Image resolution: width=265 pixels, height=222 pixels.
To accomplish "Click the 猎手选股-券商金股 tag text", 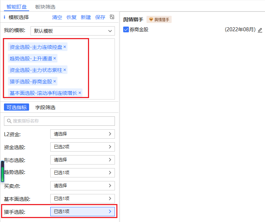I will point(31,82).
